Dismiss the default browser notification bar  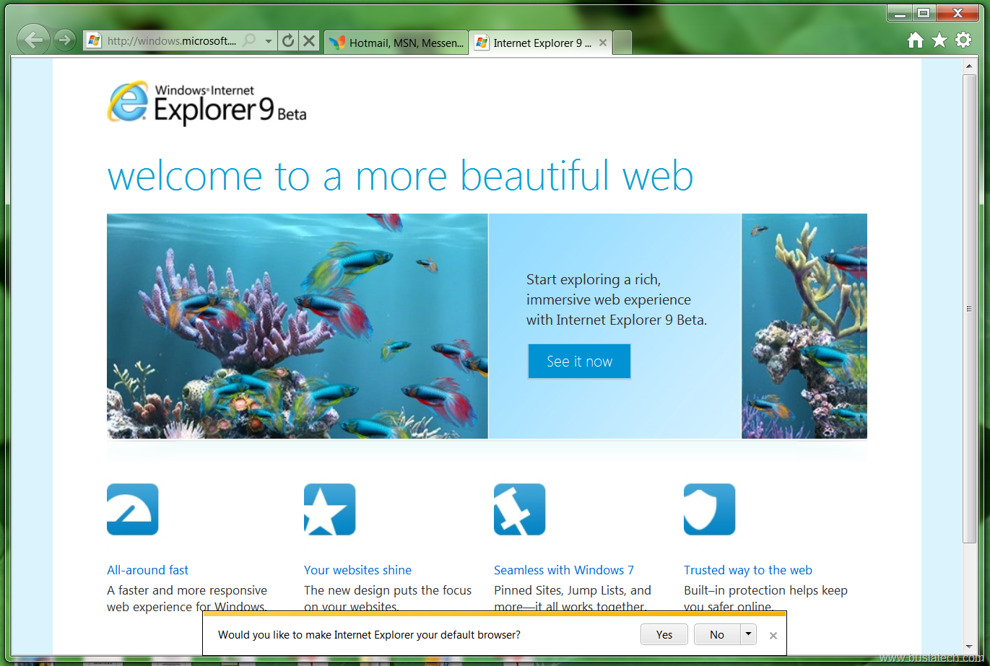pos(773,634)
